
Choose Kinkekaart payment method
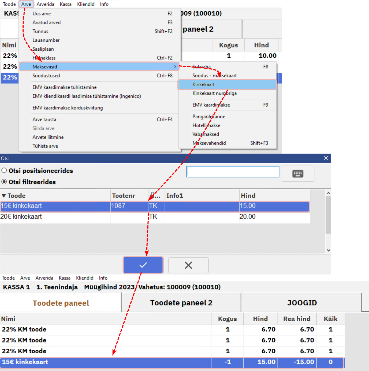tap(203, 84)
